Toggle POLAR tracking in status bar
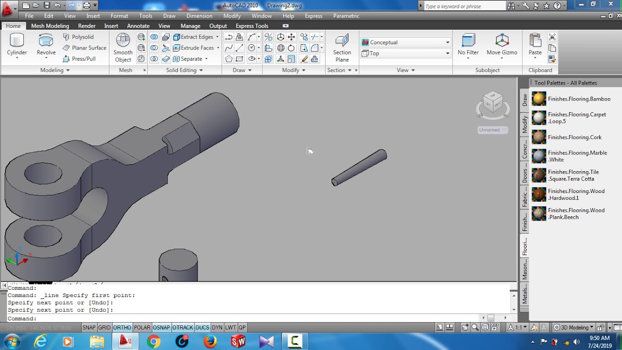Image resolution: width=622 pixels, height=350 pixels. [x=142, y=328]
